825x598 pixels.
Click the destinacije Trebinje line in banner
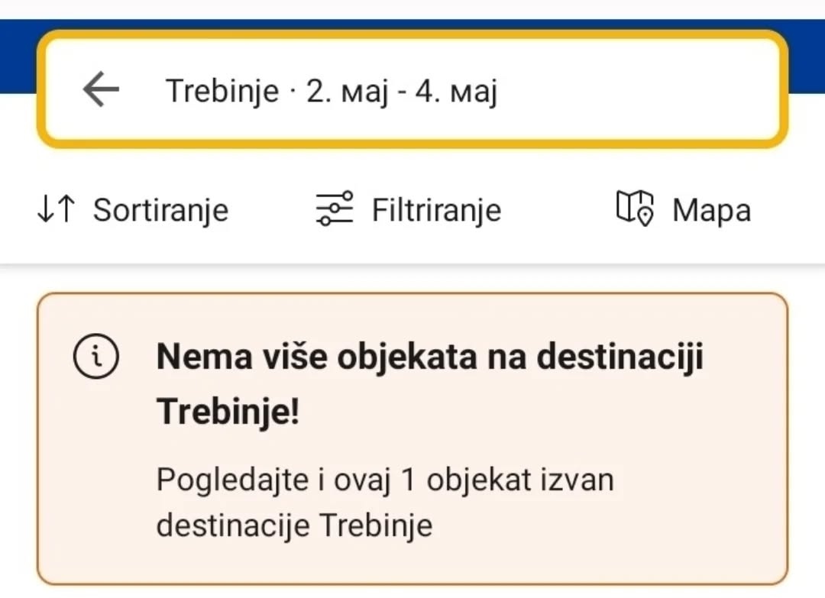[295, 525]
